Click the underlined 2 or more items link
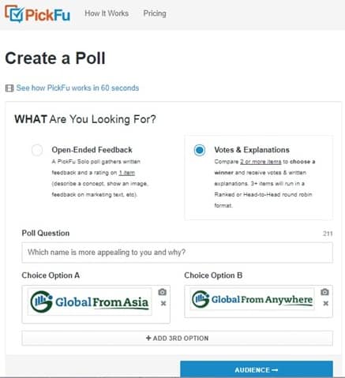345x378 pixels. click(261, 162)
